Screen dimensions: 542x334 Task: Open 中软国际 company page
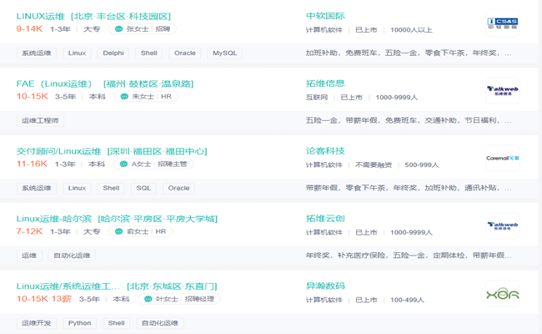325,16
